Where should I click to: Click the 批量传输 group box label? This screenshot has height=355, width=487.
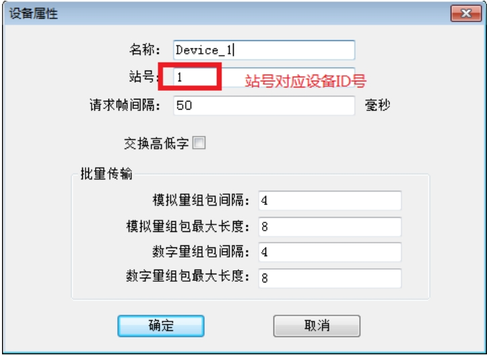[106, 173]
